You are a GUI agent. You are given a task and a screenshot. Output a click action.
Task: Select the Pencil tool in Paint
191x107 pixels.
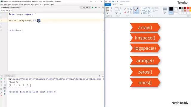[x=125, y=9]
